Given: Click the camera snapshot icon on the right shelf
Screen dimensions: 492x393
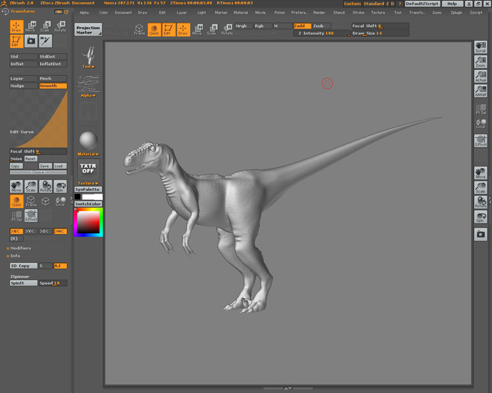Looking at the screenshot, I should click(x=480, y=234).
